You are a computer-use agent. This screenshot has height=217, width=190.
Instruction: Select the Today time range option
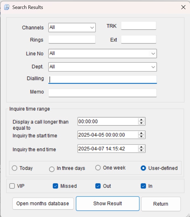click(15, 168)
